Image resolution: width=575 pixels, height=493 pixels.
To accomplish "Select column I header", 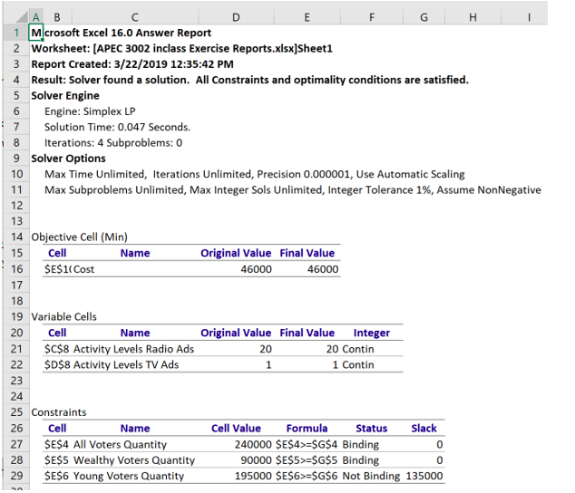I will pos(528,16).
